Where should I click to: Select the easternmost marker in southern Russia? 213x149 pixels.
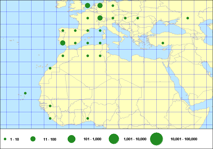click(x=188, y=18)
